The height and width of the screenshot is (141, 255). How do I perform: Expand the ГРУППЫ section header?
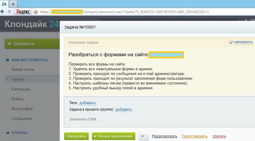(19, 133)
